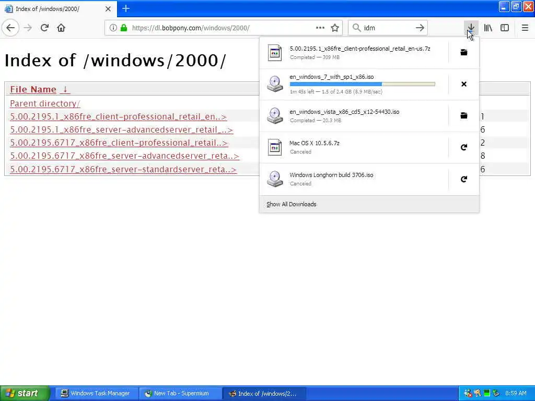Click the green padlock security icon
This screenshot has width=535, height=401.
124,28
